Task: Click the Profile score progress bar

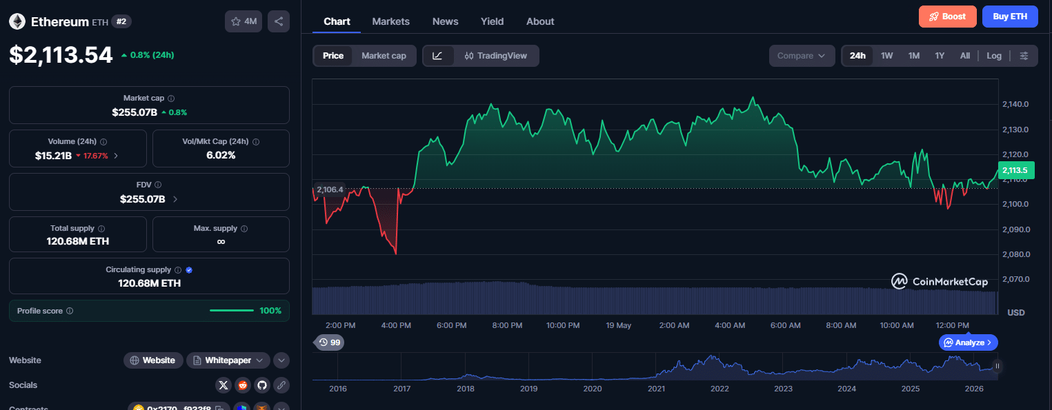Action: (x=232, y=311)
